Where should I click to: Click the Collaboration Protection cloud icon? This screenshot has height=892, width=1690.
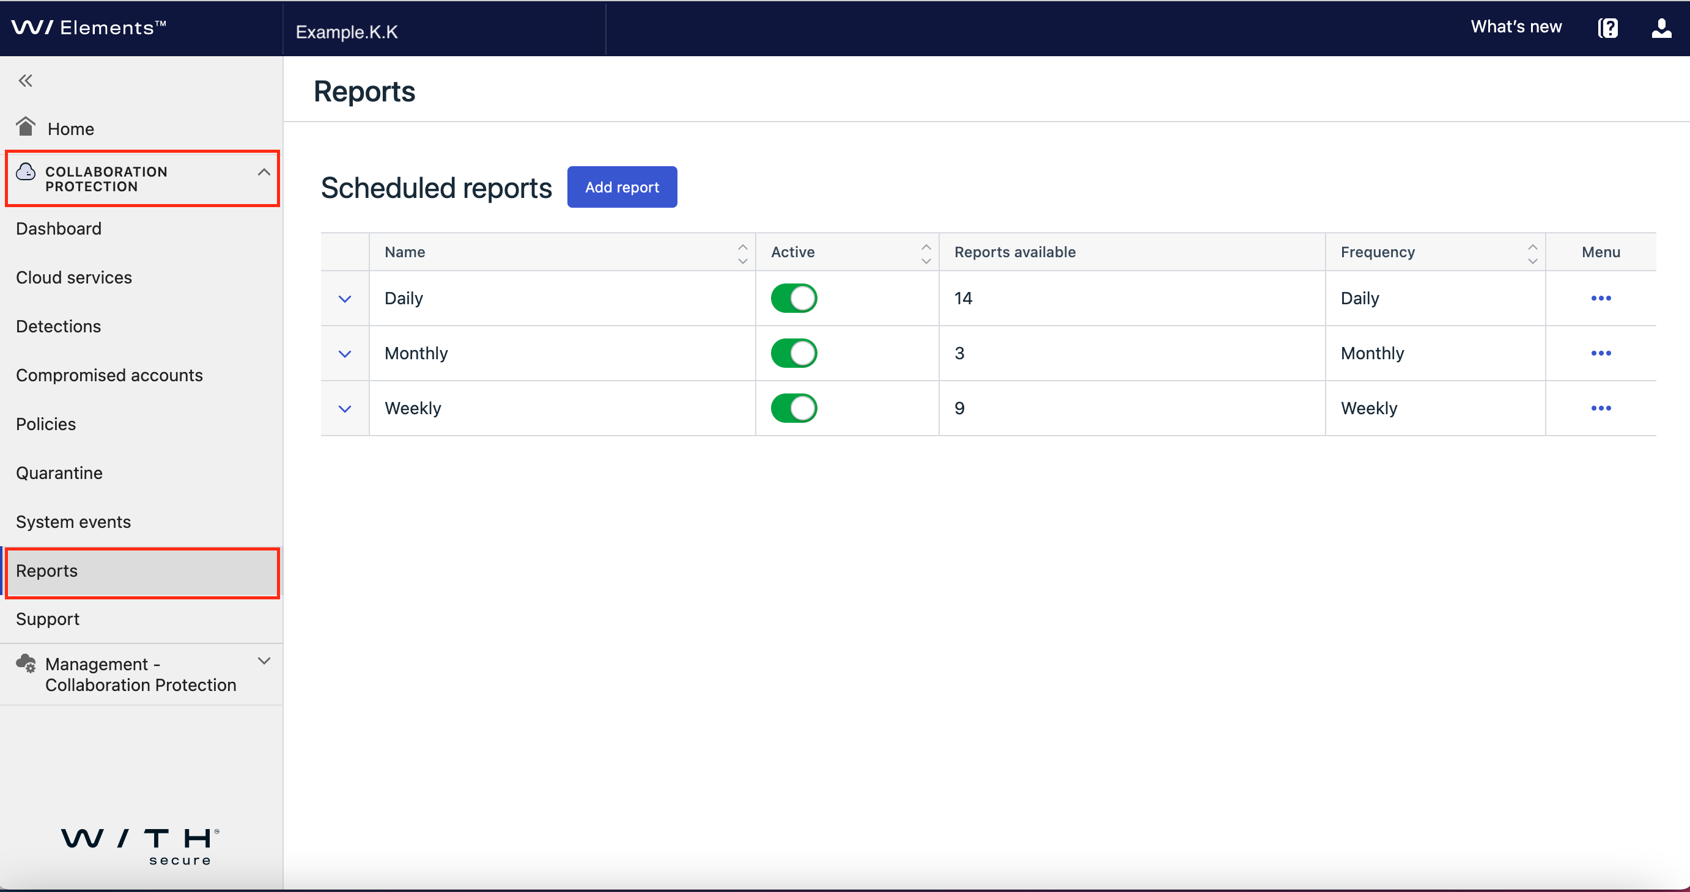pos(26,172)
